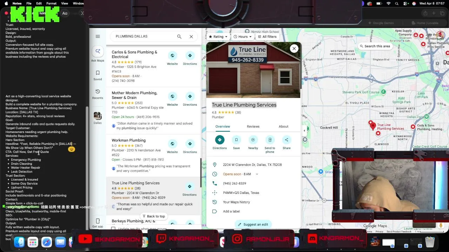Select Mother Modern Plumbing, Sewer & Drain result
Viewport: 449px width, 252px height.
click(134, 95)
